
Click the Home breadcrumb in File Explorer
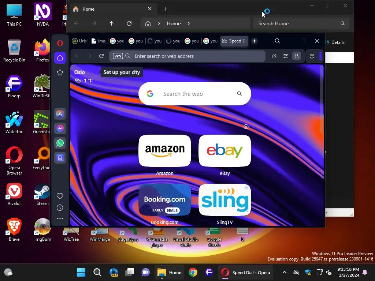tap(174, 24)
